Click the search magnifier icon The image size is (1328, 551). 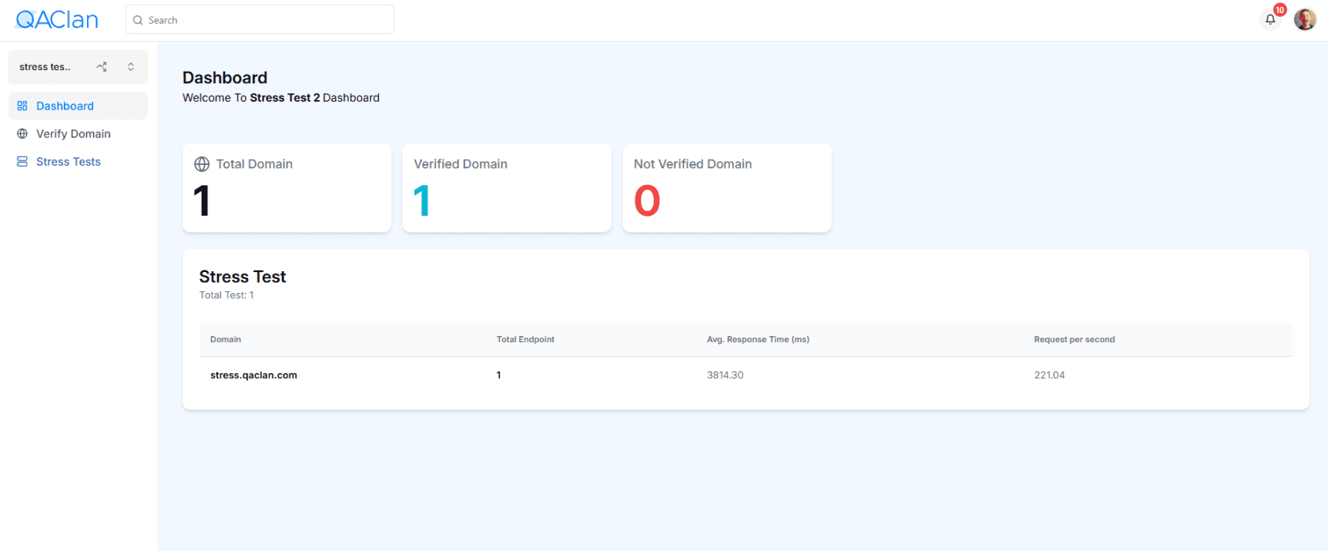[138, 20]
